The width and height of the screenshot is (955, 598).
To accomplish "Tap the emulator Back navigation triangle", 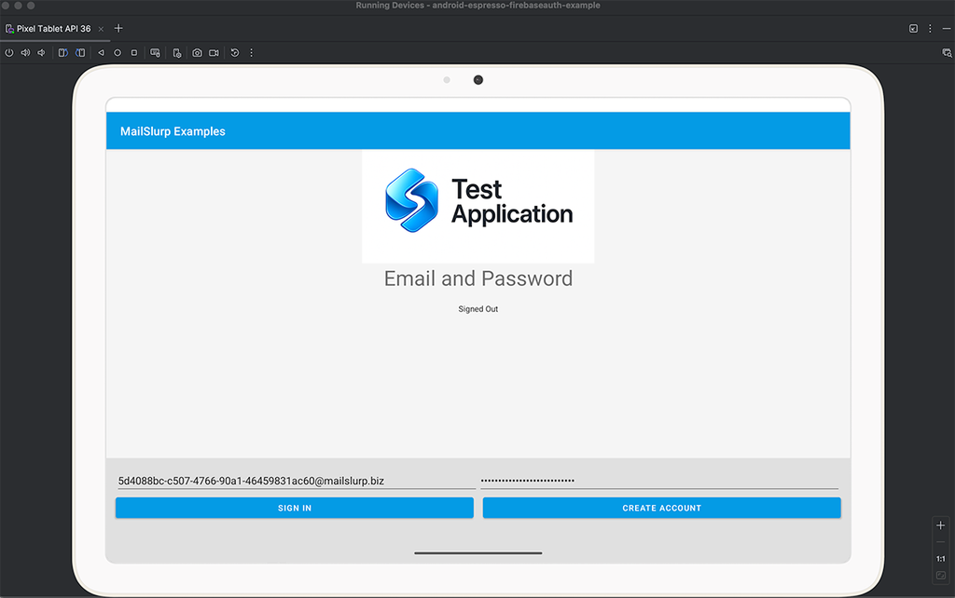I will click(x=101, y=53).
